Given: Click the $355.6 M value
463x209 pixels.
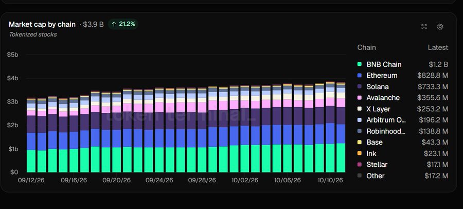Looking at the screenshot, I should (x=433, y=98).
